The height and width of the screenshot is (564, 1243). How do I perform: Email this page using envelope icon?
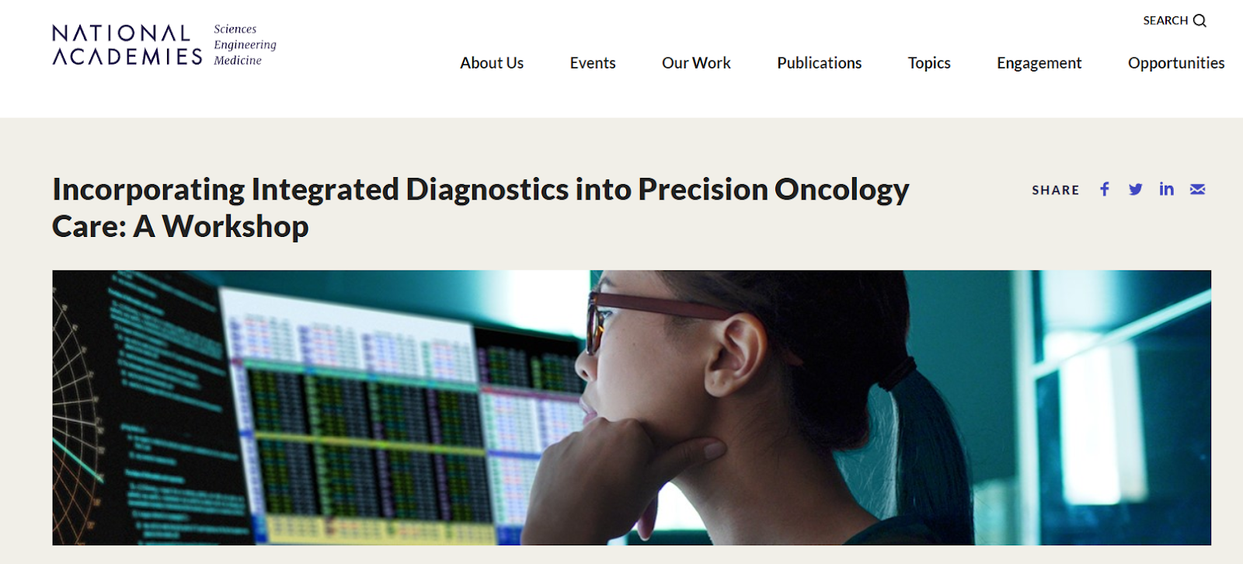[1197, 190]
